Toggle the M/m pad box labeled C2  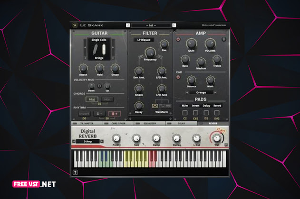coord(185,113)
